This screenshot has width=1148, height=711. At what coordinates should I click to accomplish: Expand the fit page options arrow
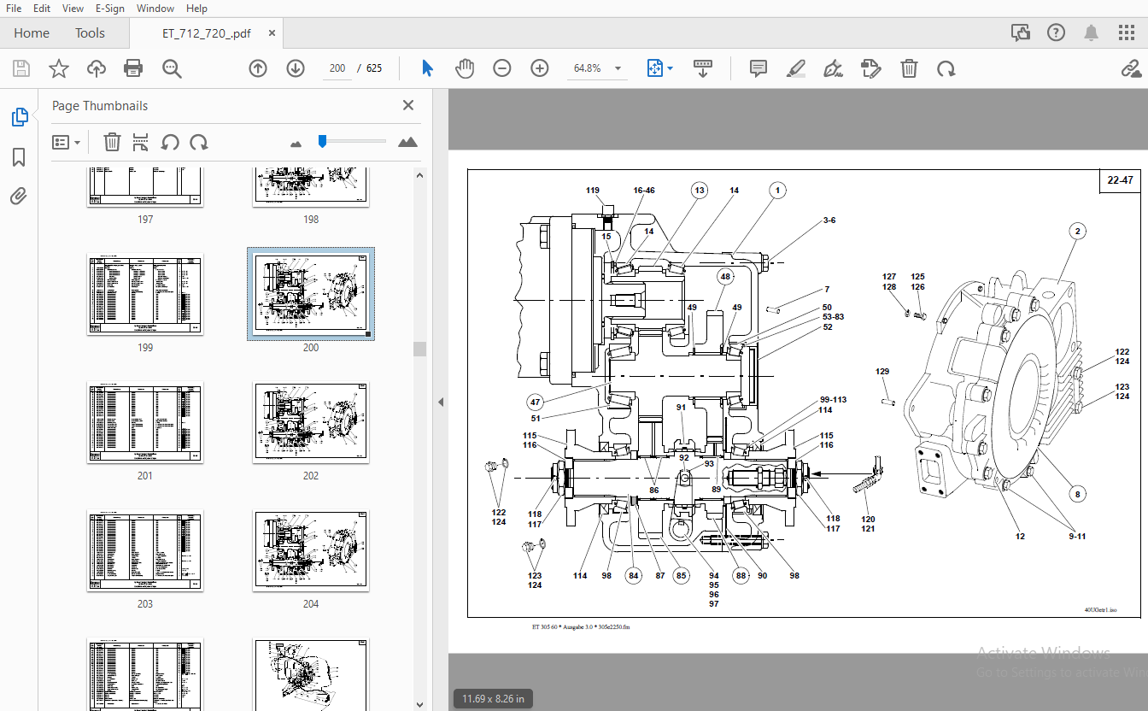click(x=671, y=68)
